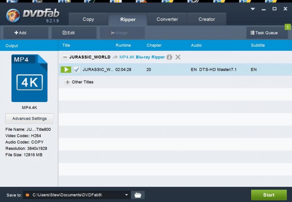Click the Output column header

pos(12,46)
